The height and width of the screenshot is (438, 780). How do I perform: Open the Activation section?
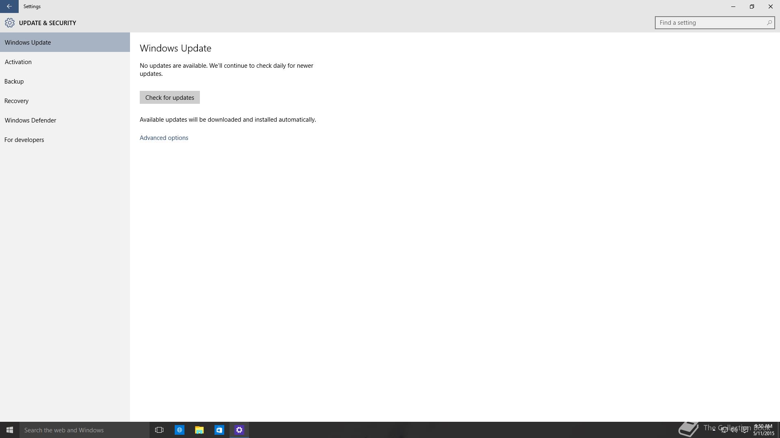[65, 62]
